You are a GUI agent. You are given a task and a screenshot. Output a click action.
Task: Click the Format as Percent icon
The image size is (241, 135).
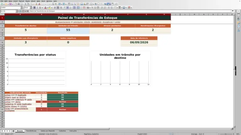point(92,7)
